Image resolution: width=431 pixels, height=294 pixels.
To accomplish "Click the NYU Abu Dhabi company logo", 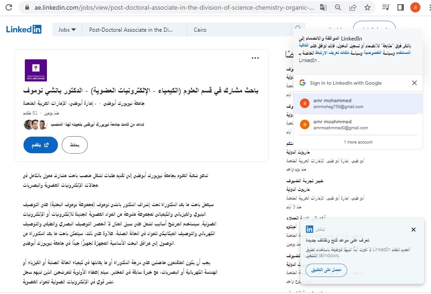I will click(x=35, y=70).
